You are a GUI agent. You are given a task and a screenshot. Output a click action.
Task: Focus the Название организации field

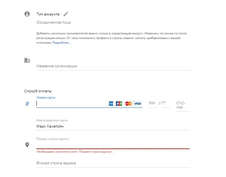114,66
